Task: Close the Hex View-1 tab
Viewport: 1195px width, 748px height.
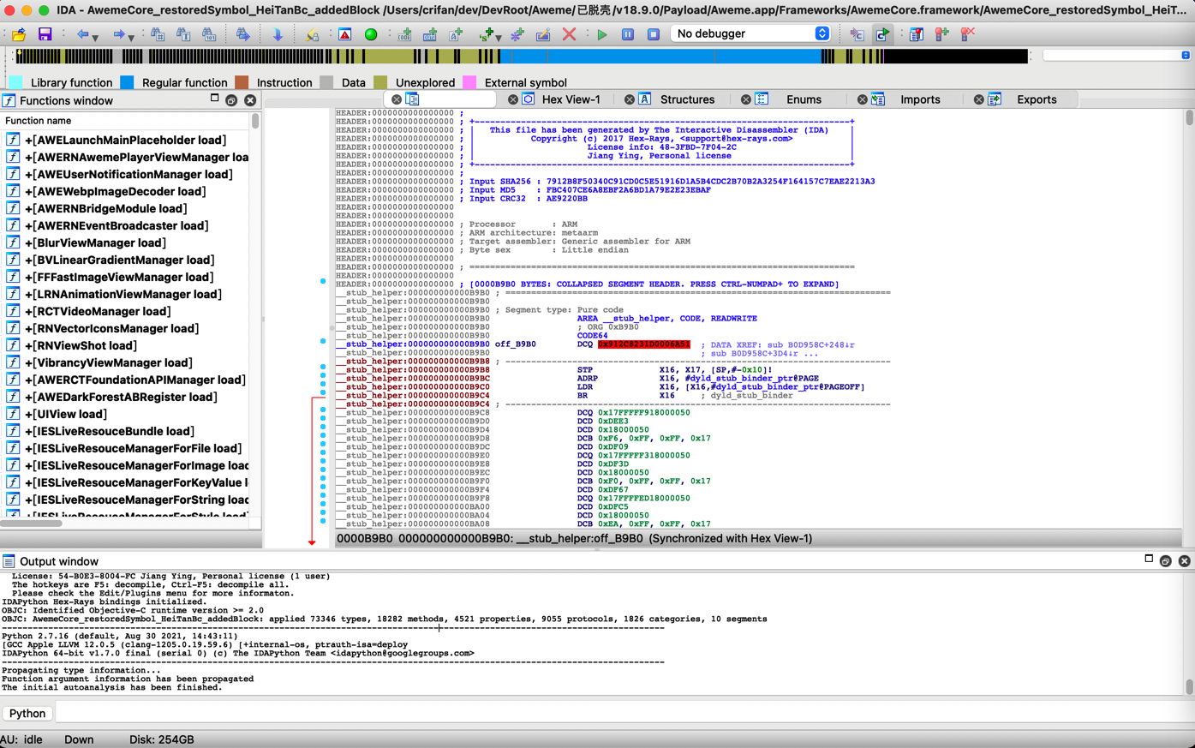Action: [x=512, y=99]
